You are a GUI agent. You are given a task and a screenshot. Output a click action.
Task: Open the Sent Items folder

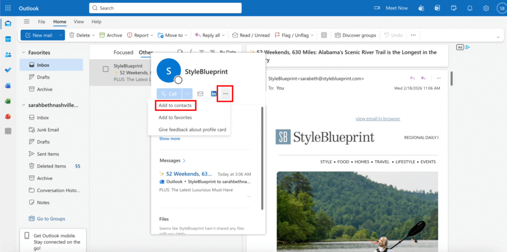coord(51,154)
